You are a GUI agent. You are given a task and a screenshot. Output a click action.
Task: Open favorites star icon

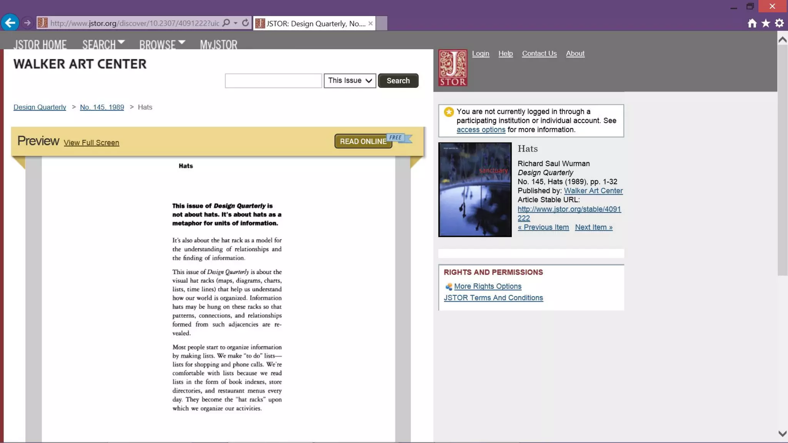766,23
